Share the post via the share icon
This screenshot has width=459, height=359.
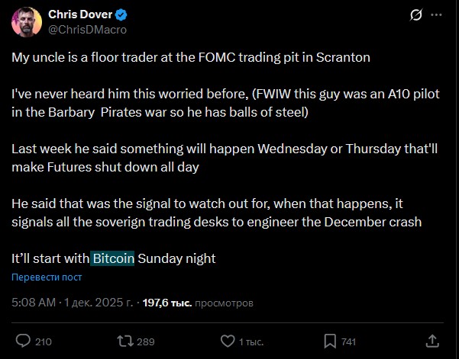[x=432, y=341]
